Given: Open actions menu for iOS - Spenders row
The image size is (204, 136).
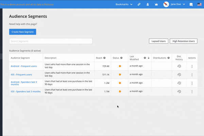Looking at the screenshot, I should tap(192, 92).
